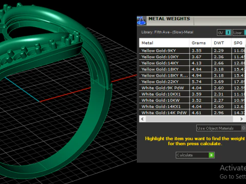Click the 2.29 DWT value
Viewport: 246px width, 184px height.
point(219,51)
